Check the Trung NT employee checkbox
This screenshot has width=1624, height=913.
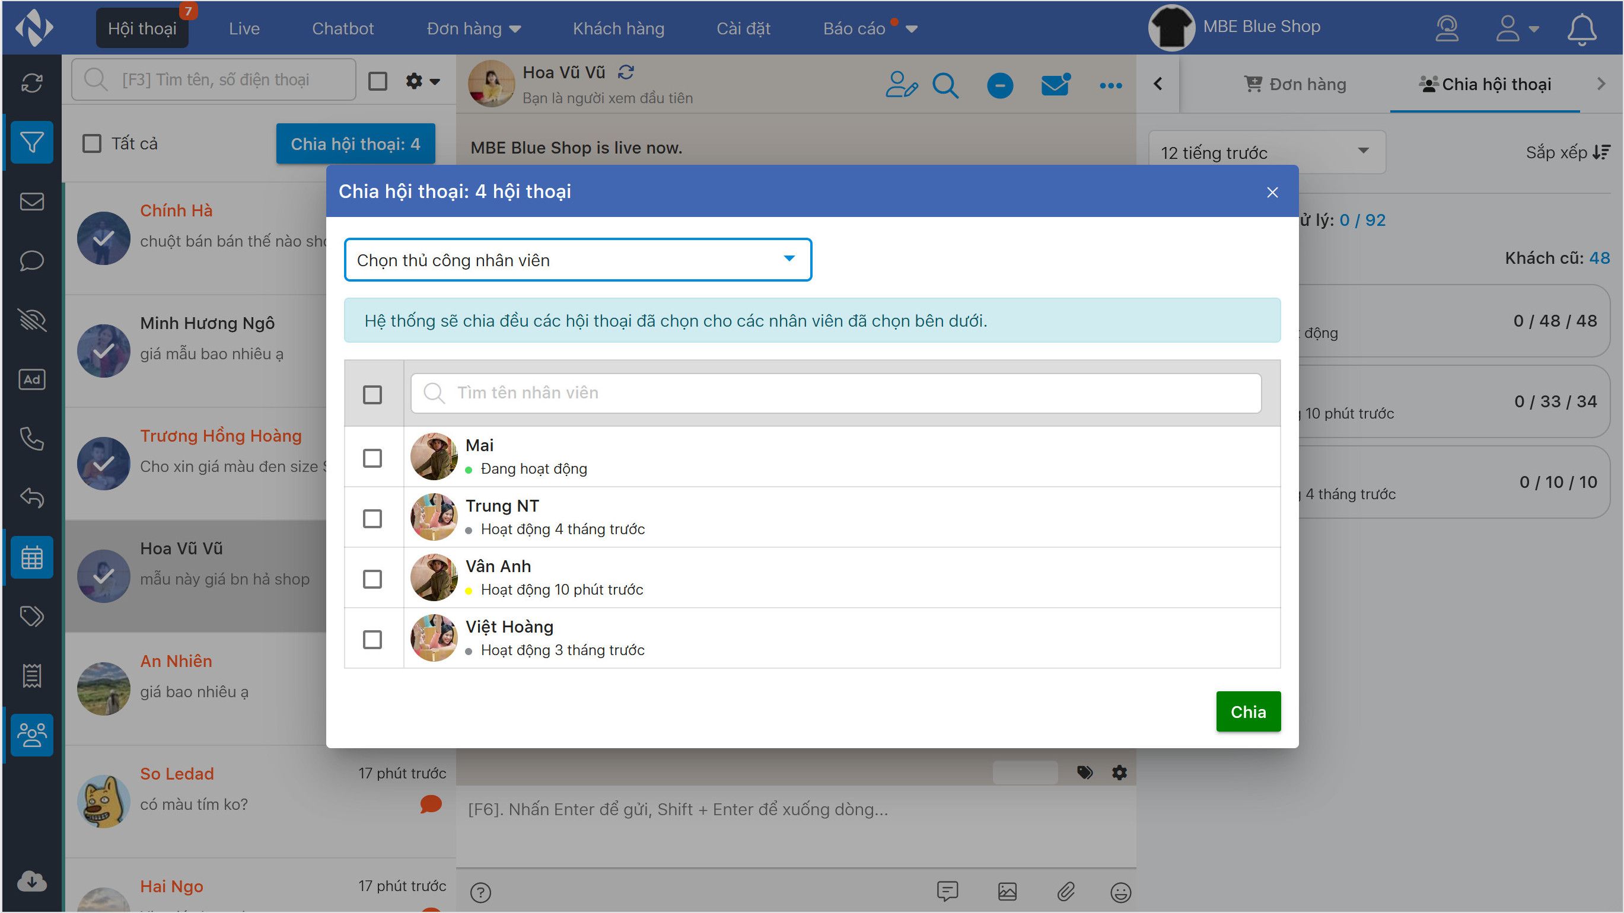click(x=372, y=519)
